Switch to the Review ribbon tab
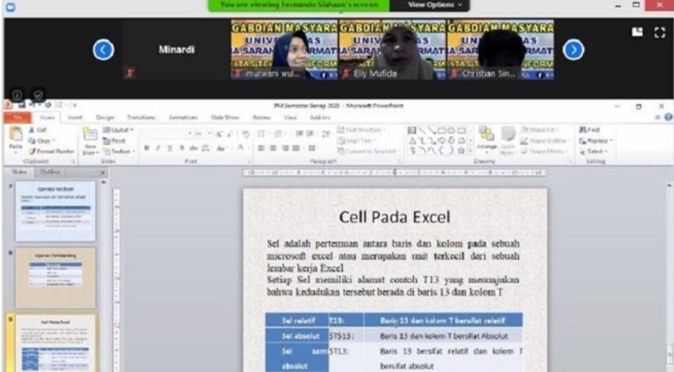 [262, 117]
